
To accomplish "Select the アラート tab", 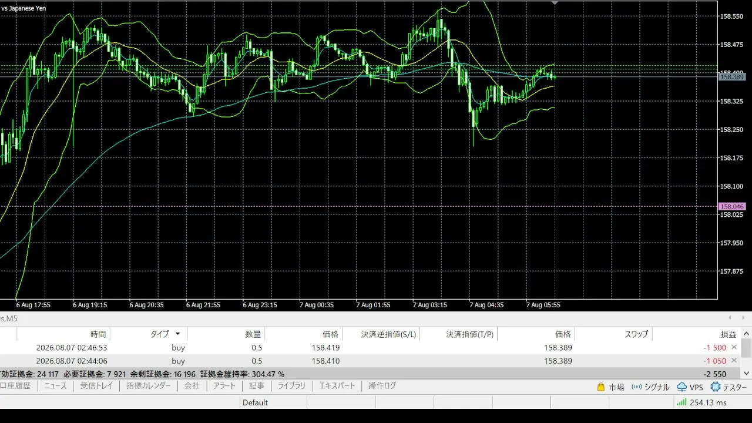I will pos(224,386).
